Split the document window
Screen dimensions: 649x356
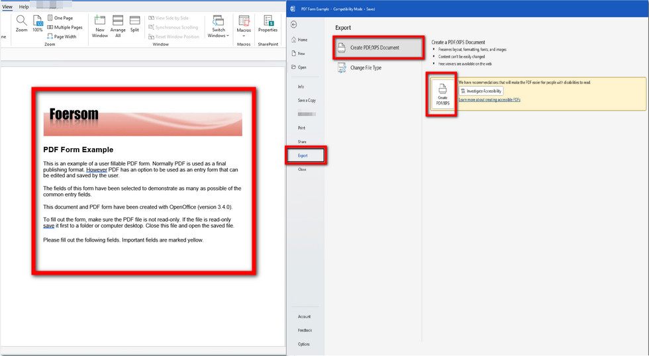tap(134, 24)
